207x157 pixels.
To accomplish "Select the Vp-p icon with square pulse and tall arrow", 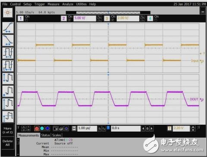I will click(8, 78).
